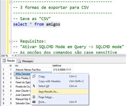
Task: Select the Finada da Cruz cell
Action: (22, 87)
